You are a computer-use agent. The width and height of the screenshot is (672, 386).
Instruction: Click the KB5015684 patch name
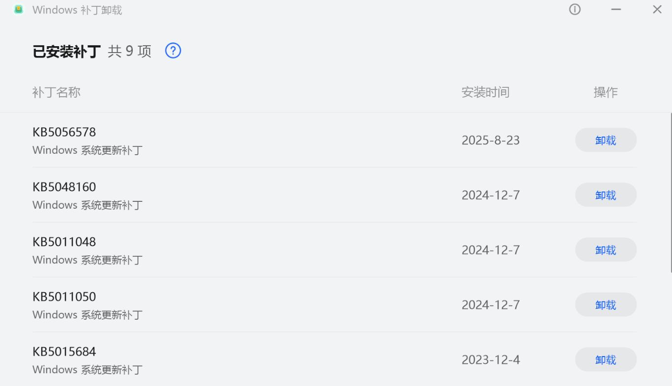tap(64, 352)
